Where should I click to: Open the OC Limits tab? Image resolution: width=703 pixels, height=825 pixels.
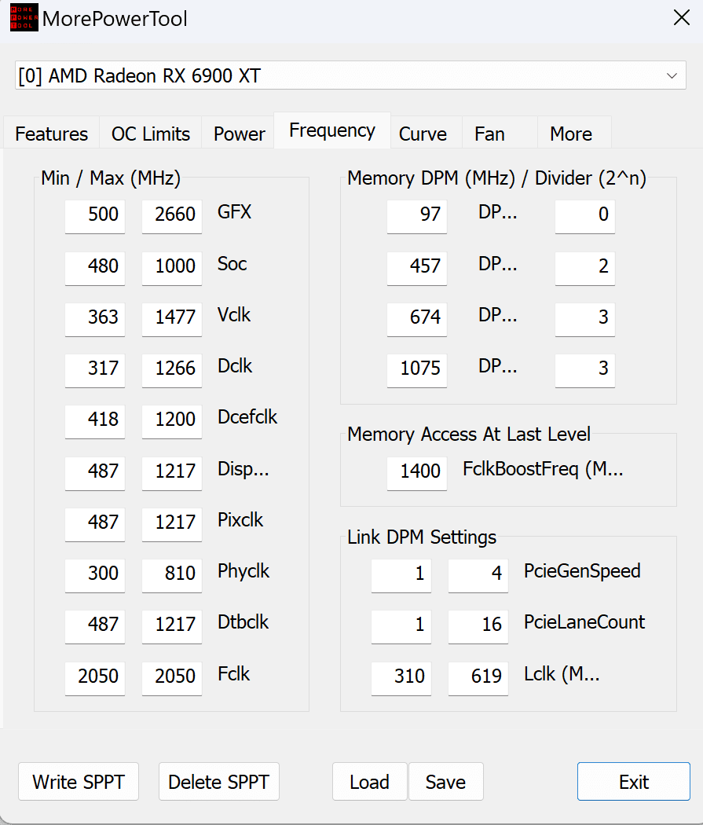pyautogui.click(x=150, y=134)
